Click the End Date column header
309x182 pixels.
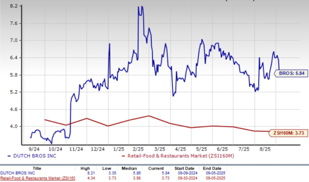point(212,169)
